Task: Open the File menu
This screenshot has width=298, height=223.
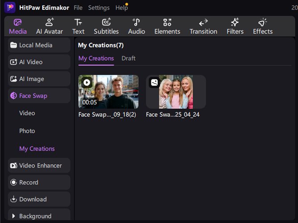Action: (78, 8)
